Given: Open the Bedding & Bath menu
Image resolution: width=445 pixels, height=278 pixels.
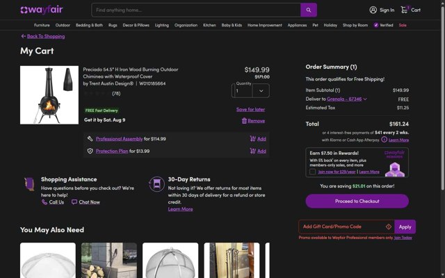Looking at the screenshot, I should 89,25.
